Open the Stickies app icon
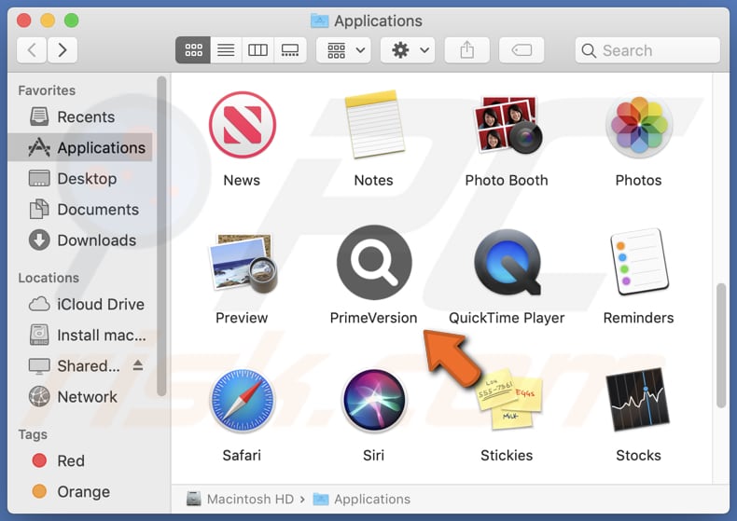Viewport: 737px width, 521px height. (x=508, y=399)
